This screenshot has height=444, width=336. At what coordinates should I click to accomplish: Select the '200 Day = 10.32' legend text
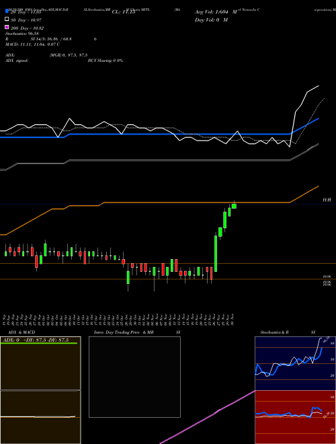[27, 28]
